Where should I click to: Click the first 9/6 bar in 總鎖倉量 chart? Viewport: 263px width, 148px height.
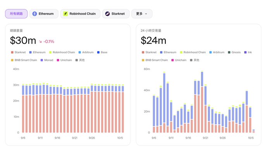pos(23,108)
